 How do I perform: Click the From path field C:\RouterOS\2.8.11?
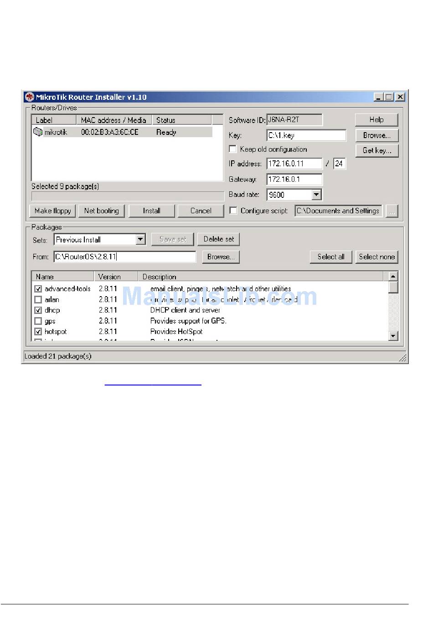[x=125, y=257]
